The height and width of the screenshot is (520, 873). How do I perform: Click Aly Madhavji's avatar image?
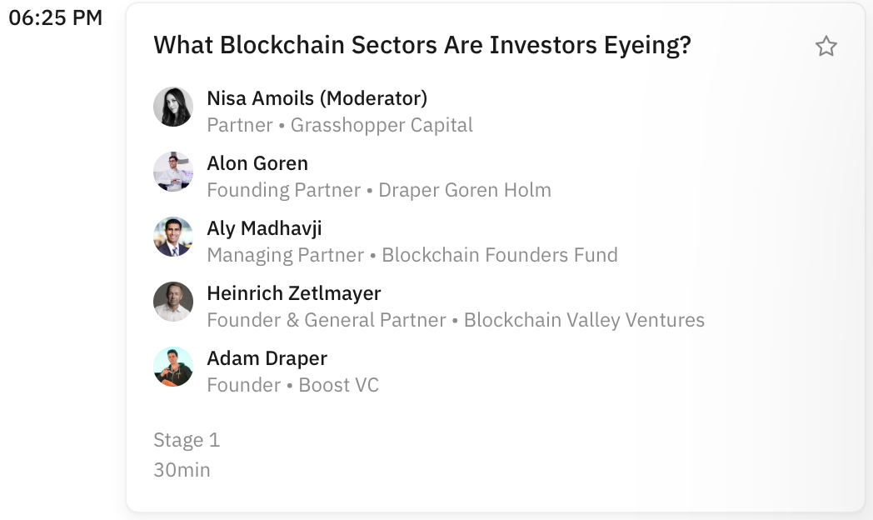173,237
